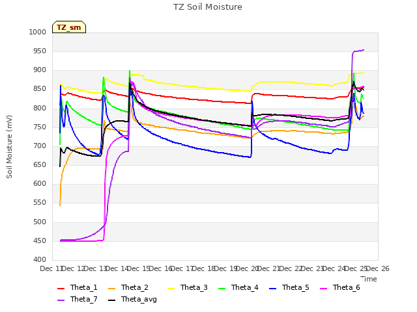Click the 400 y-axis tick label
This screenshot has width=417, height=312.
(40, 259)
